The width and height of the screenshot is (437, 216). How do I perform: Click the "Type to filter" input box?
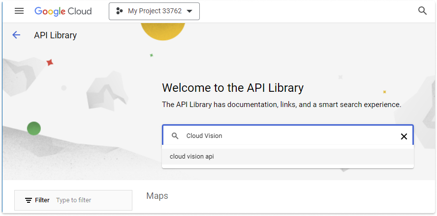(91, 200)
